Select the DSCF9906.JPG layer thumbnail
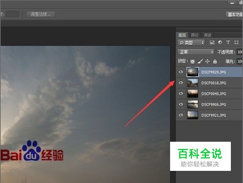The image size is (243, 183). click(x=192, y=104)
